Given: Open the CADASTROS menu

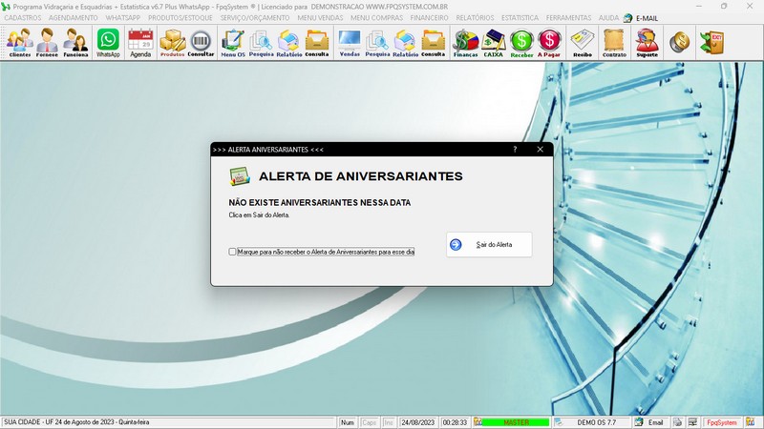Looking at the screenshot, I should click(x=23, y=18).
